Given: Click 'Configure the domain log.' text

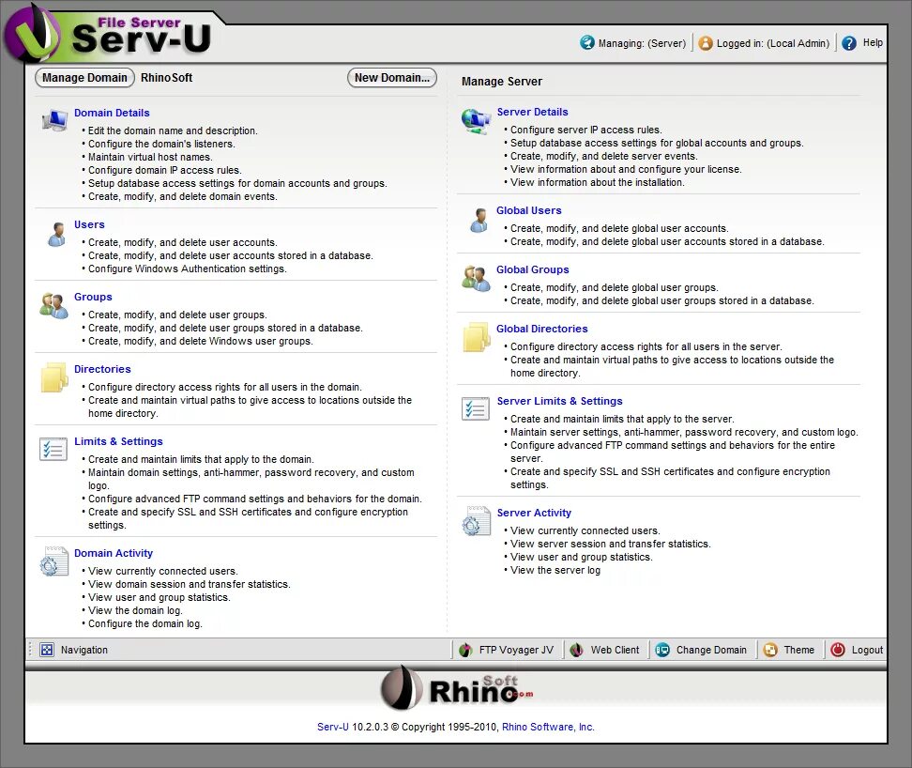Looking at the screenshot, I should [x=145, y=623].
